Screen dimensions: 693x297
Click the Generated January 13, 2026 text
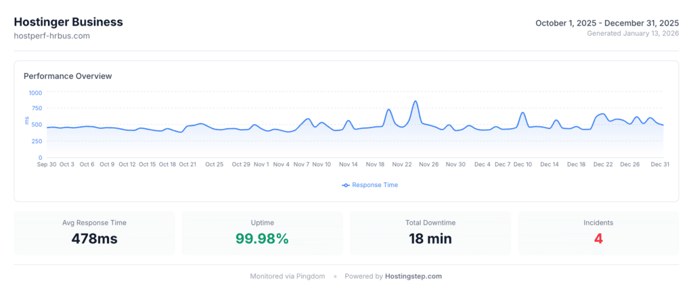[x=633, y=33]
